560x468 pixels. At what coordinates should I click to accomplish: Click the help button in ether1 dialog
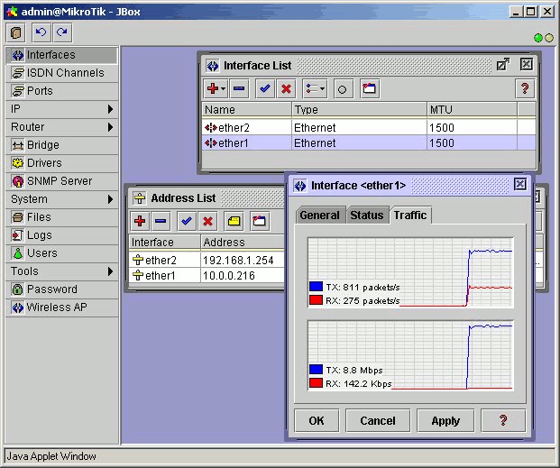point(503,421)
